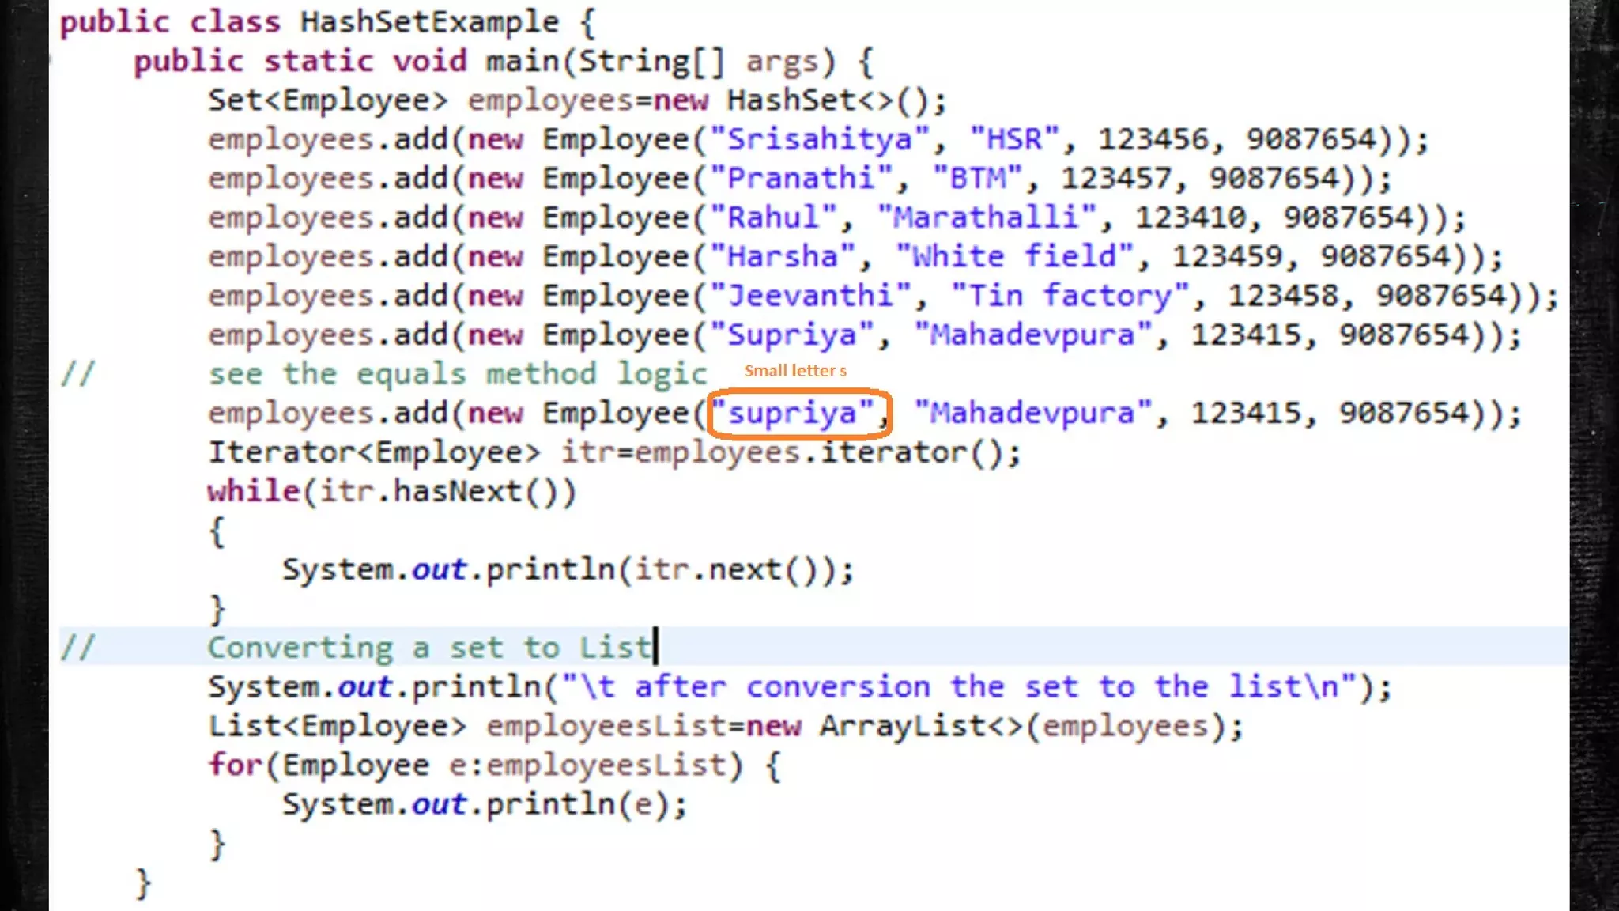
Task: Click the "Small letter s" annotation
Action: pyautogui.click(x=795, y=371)
